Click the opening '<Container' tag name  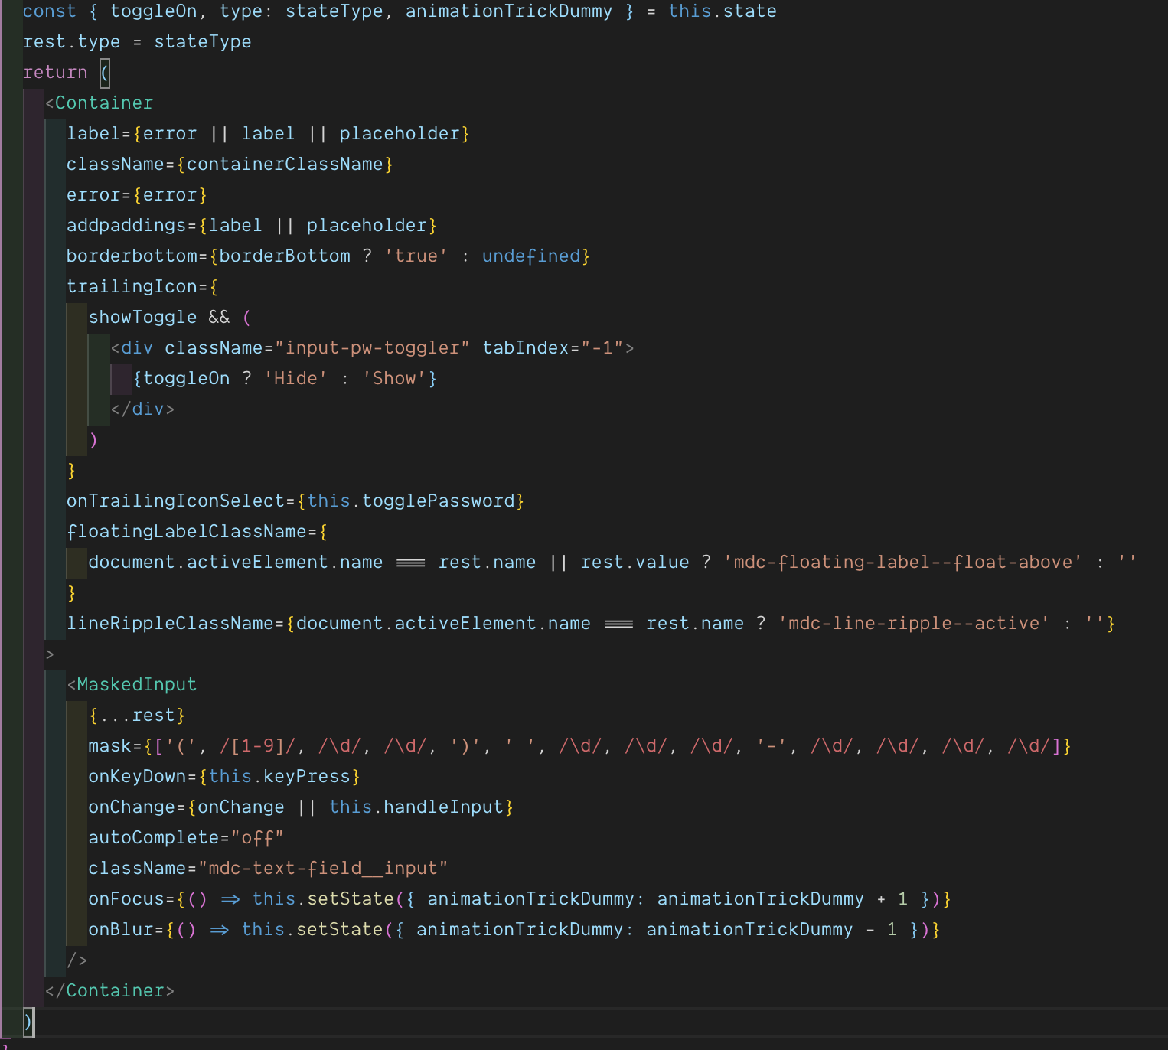click(x=100, y=103)
